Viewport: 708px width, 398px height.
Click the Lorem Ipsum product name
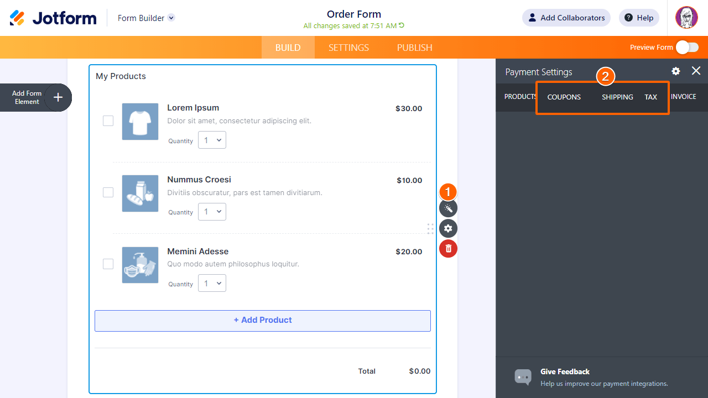[193, 108]
